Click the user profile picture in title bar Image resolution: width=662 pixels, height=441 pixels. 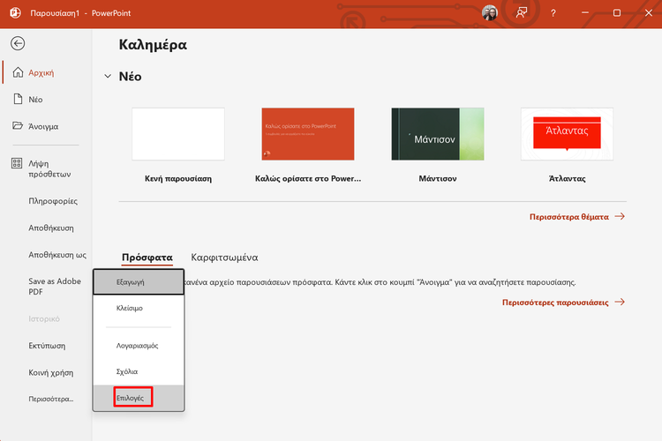click(x=489, y=13)
